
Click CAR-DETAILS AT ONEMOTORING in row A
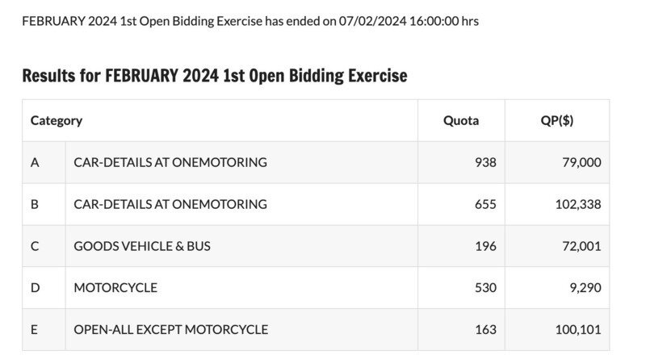point(170,162)
